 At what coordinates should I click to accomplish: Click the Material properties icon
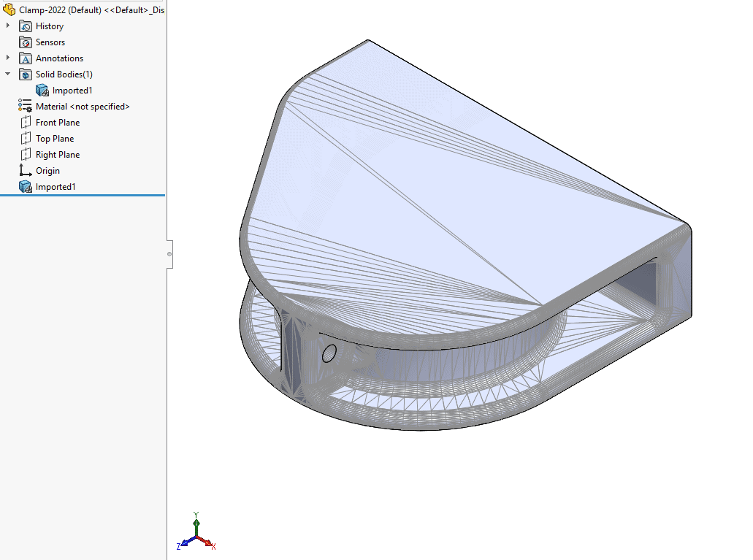[26, 106]
